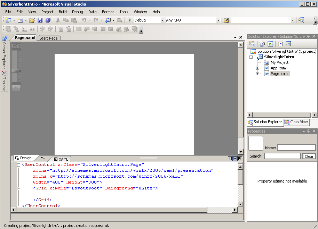The height and width of the screenshot is (229, 318).
Task: Open the Debug configuration dropdown
Action: [162, 20]
